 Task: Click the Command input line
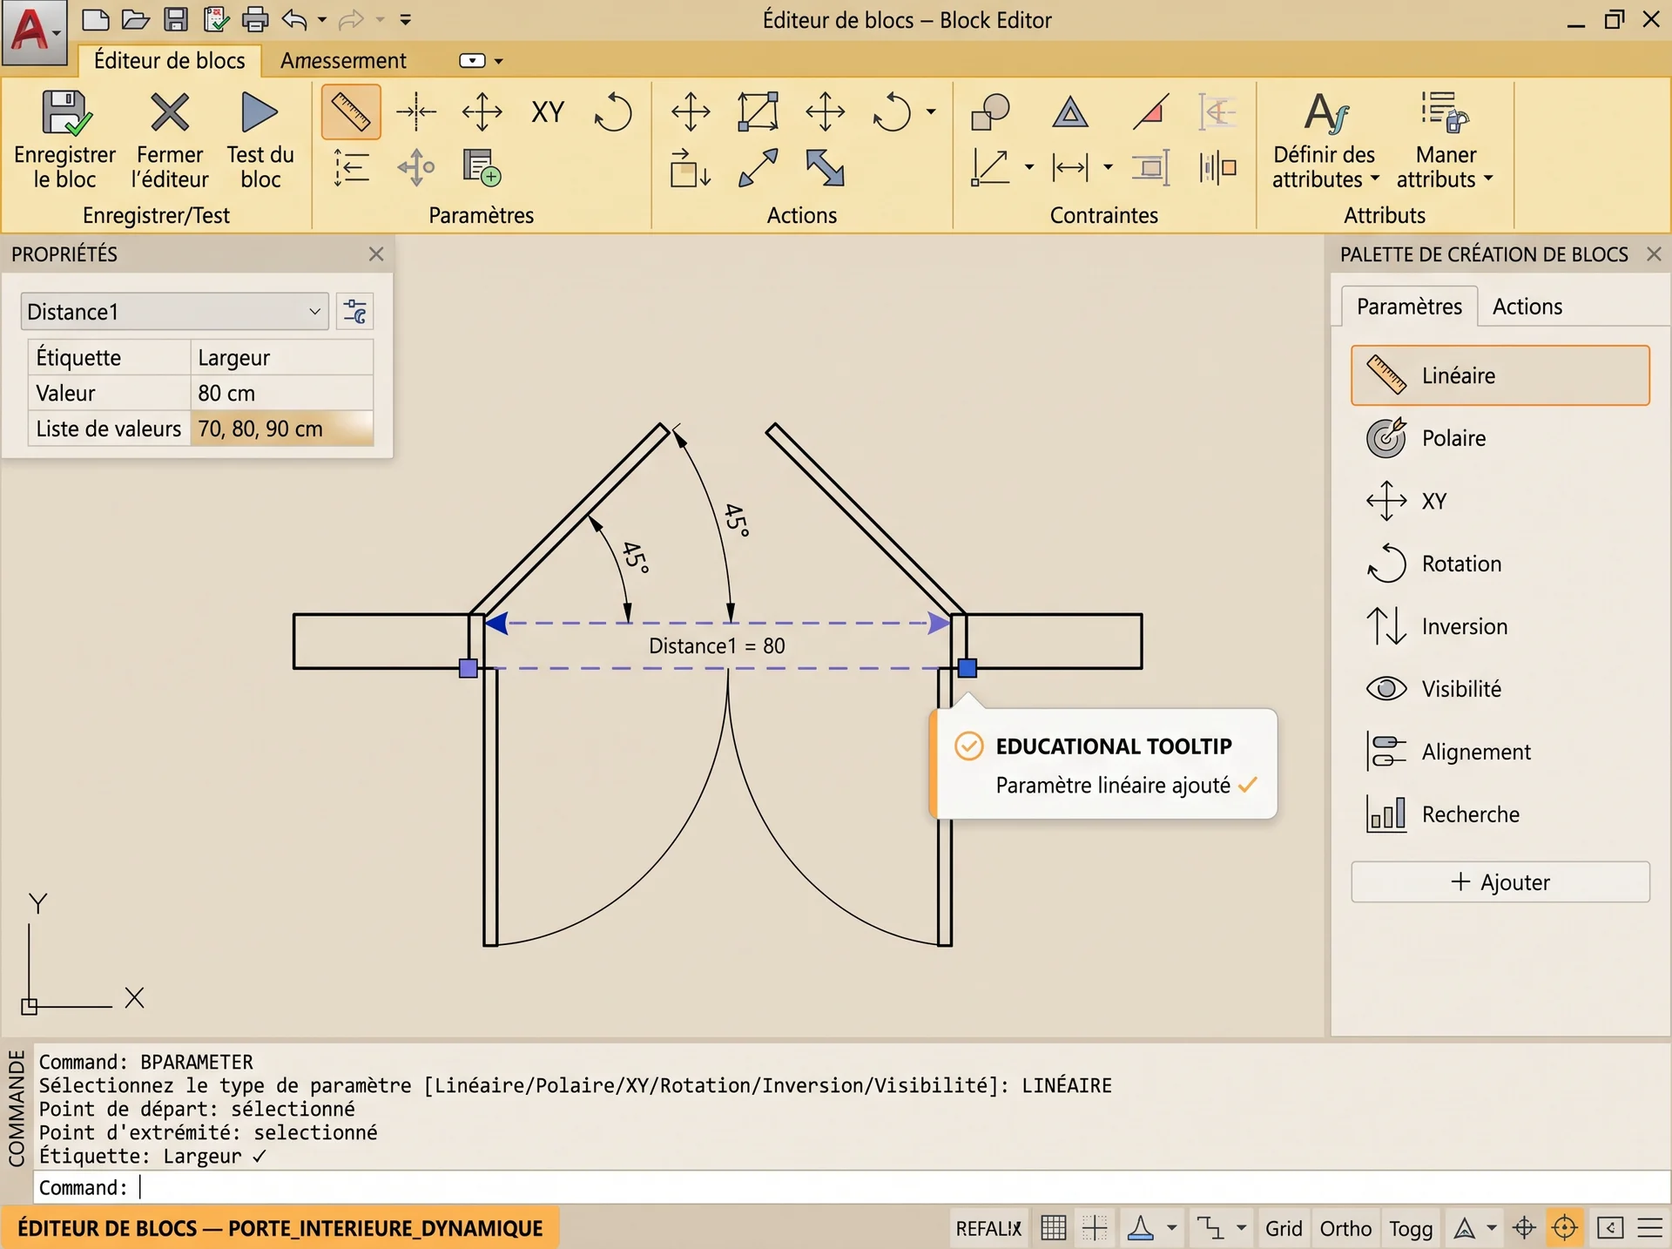pyautogui.click(x=852, y=1187)
